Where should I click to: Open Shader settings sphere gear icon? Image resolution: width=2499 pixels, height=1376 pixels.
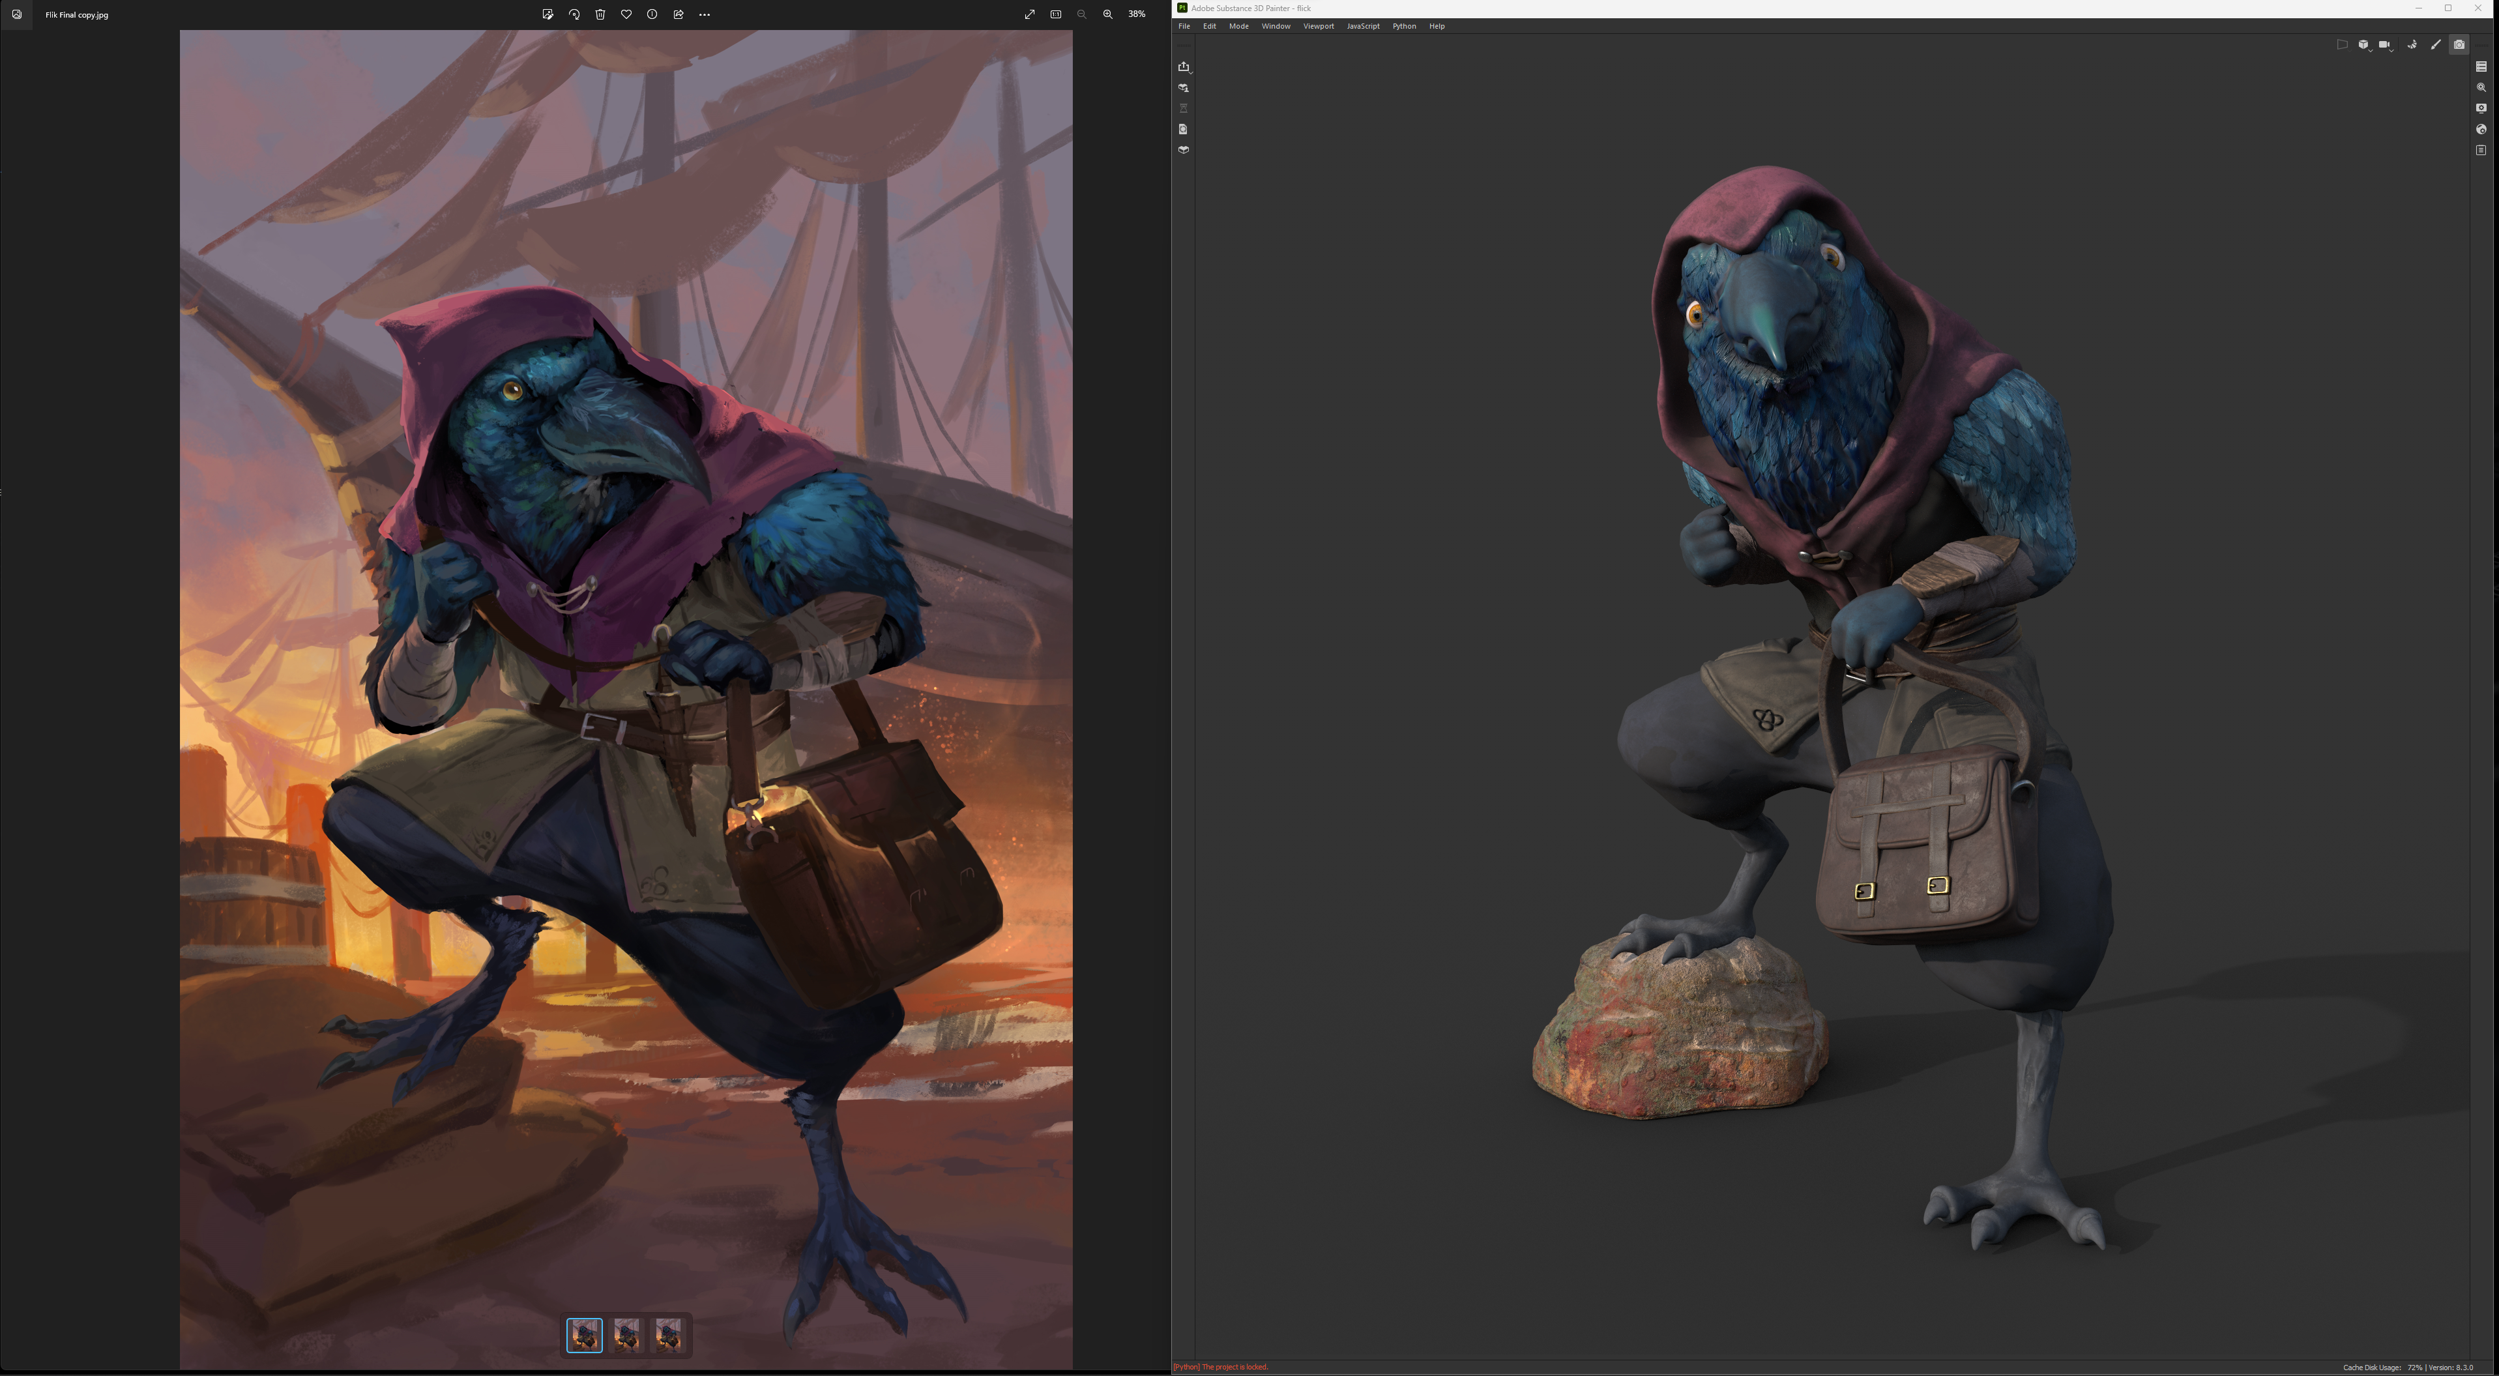pos(2481,129)
